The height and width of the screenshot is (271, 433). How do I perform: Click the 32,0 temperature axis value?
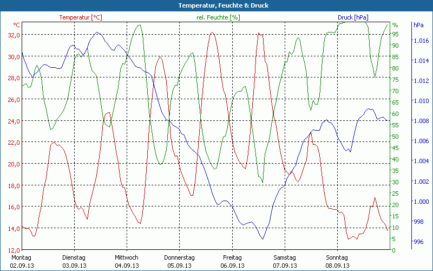(12, 35)
